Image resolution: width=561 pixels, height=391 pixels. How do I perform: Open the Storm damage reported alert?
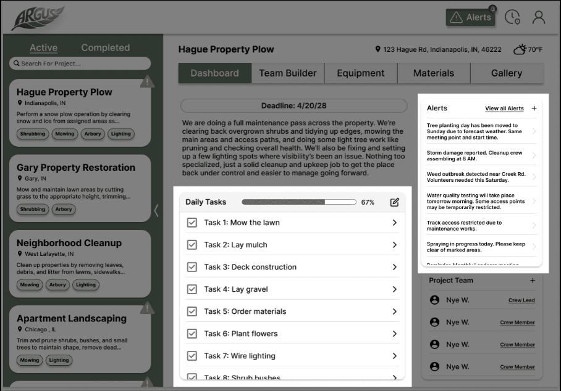pyautogui.click(x=481, y=155)
